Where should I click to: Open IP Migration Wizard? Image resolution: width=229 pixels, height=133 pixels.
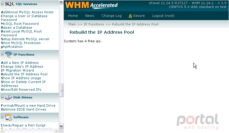coord(17,70)
